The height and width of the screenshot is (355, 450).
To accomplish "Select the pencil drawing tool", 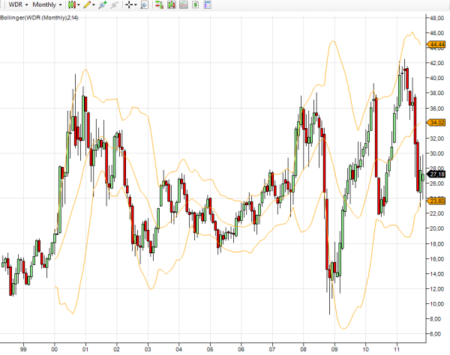I will click(x=87, y=4).
